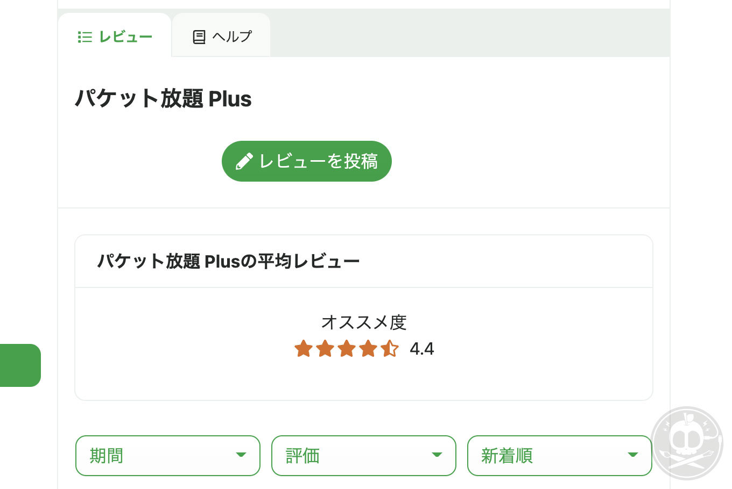This screenshot has height=489, width=732.
Task: Click the 4.4 average rating value
Action: point(422,349)
